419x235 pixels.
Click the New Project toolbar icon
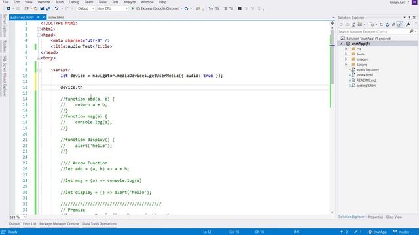click(x=26, y=8)
